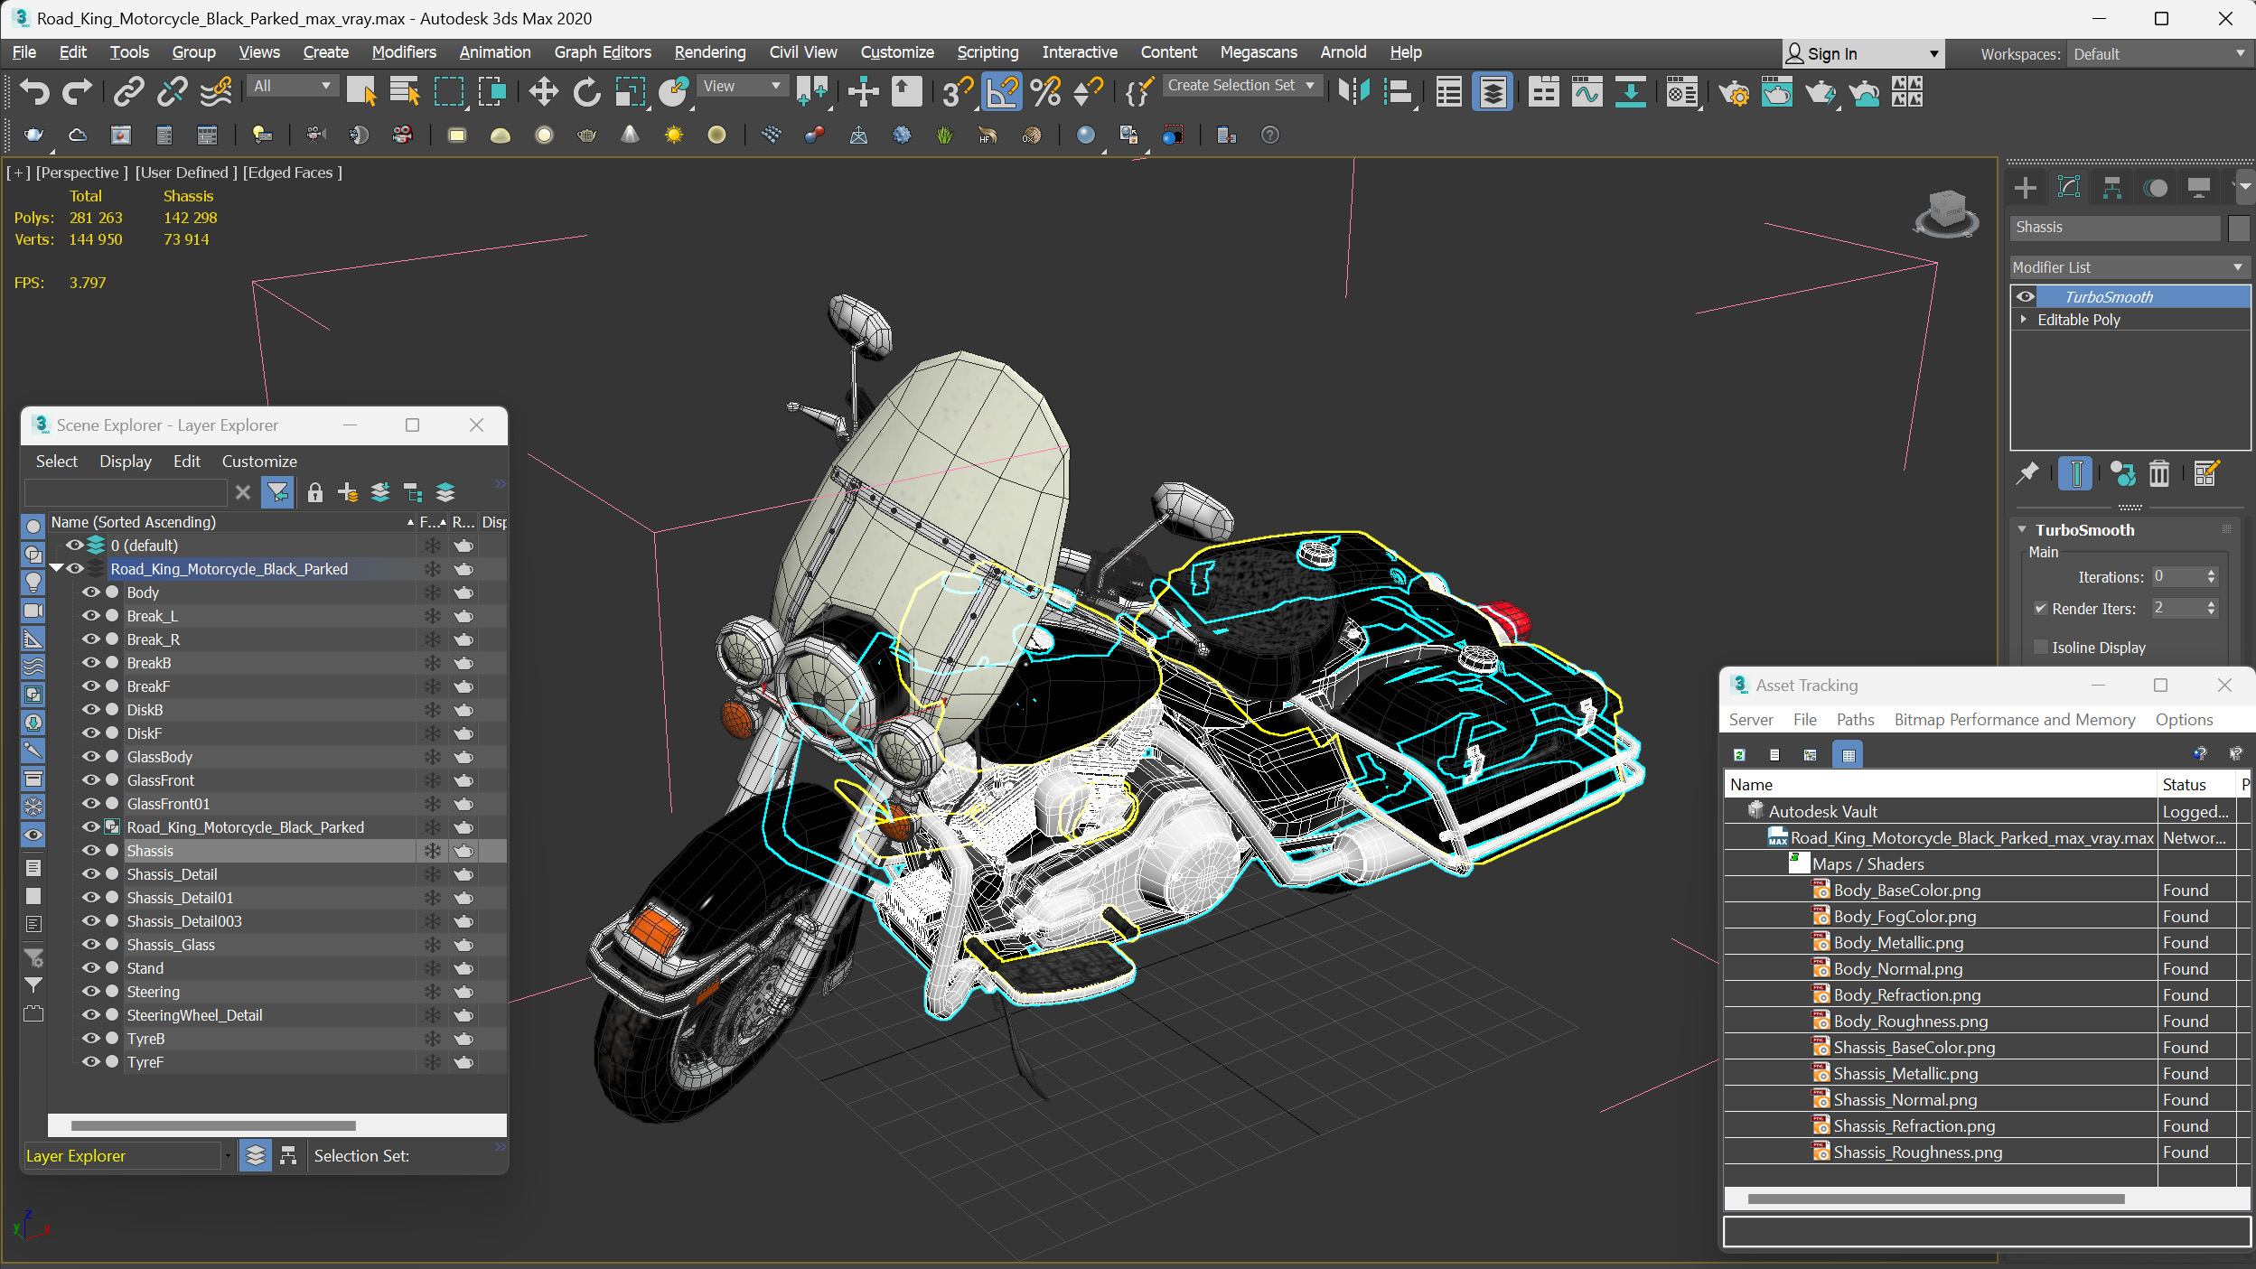Click the Undo arrow icon

pyautogui.click(x=34, y=91)
